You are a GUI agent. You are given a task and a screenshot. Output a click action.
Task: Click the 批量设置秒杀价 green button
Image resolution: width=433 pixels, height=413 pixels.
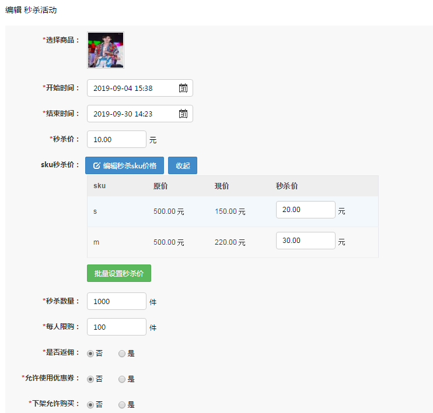click(119, 273)
